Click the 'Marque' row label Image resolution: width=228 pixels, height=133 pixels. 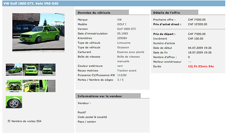(83, 20)
